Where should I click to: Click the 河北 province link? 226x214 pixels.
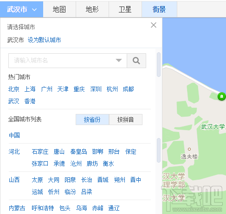14,151
